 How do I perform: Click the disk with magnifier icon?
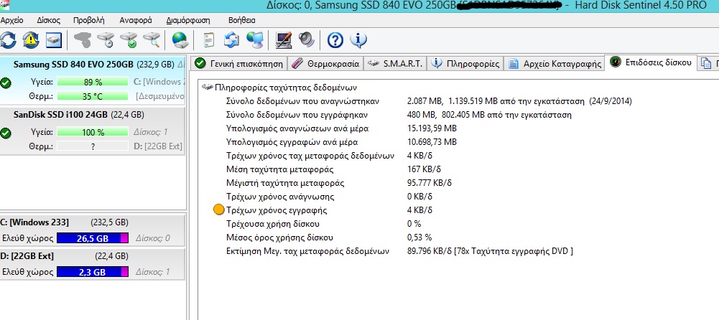[152, 40]
